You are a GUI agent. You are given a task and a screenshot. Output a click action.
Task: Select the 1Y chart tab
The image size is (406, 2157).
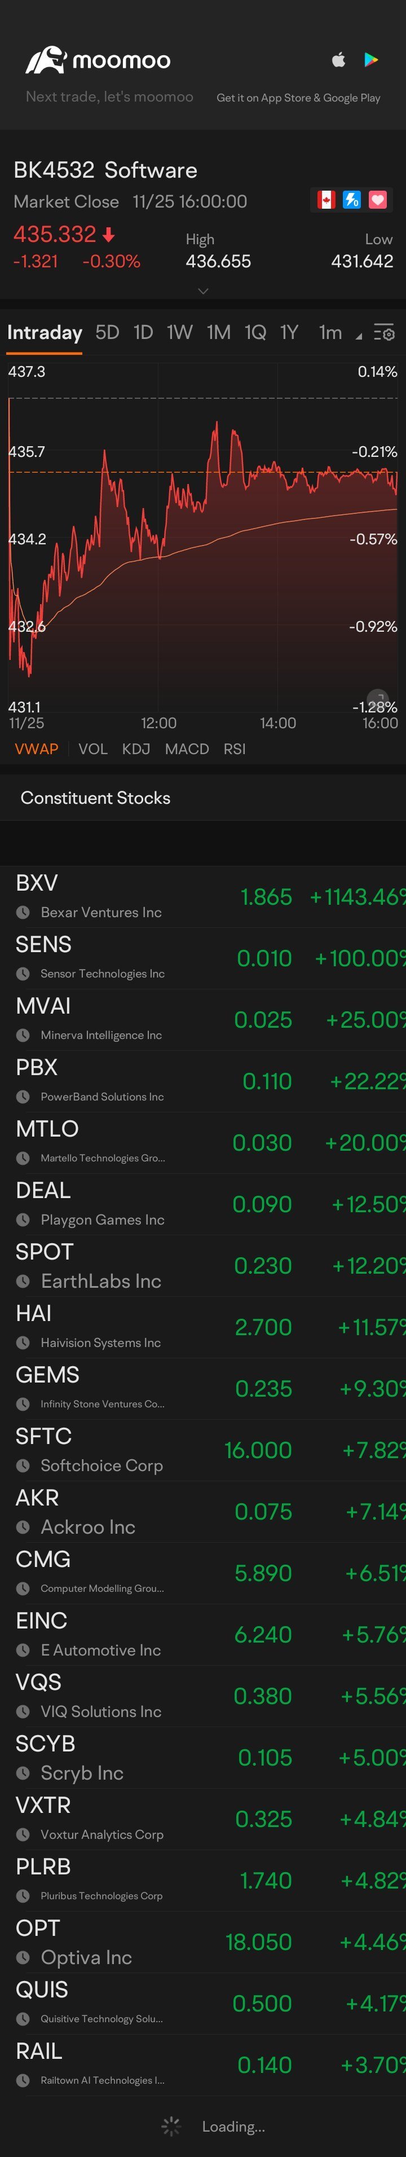pyautogui.click(x=289, y=333)
